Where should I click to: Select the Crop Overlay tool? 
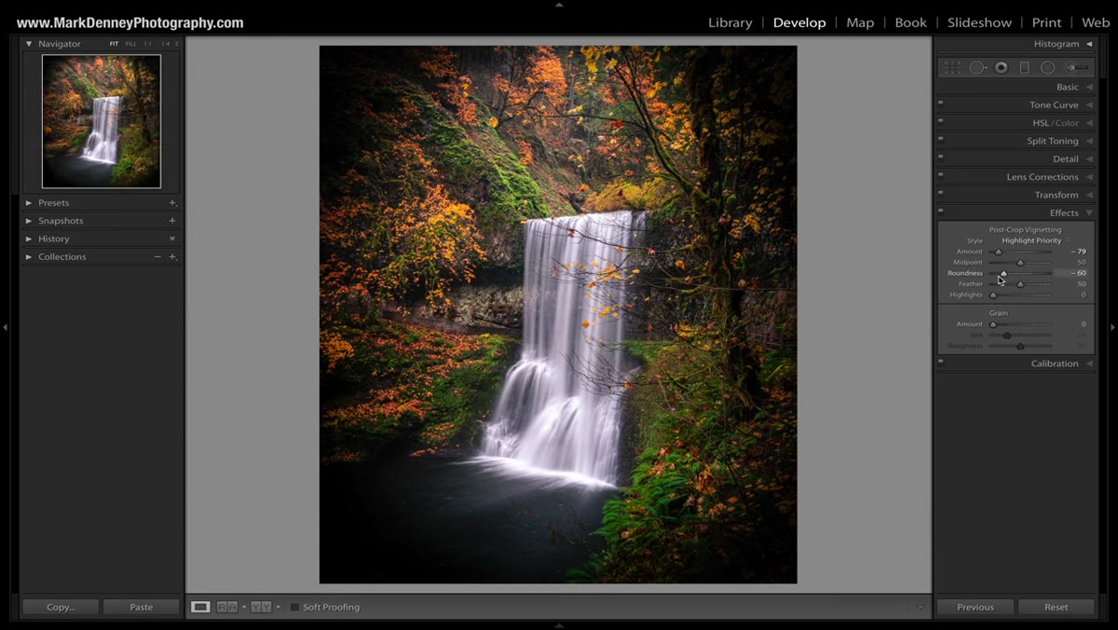[x=952, y=67]
